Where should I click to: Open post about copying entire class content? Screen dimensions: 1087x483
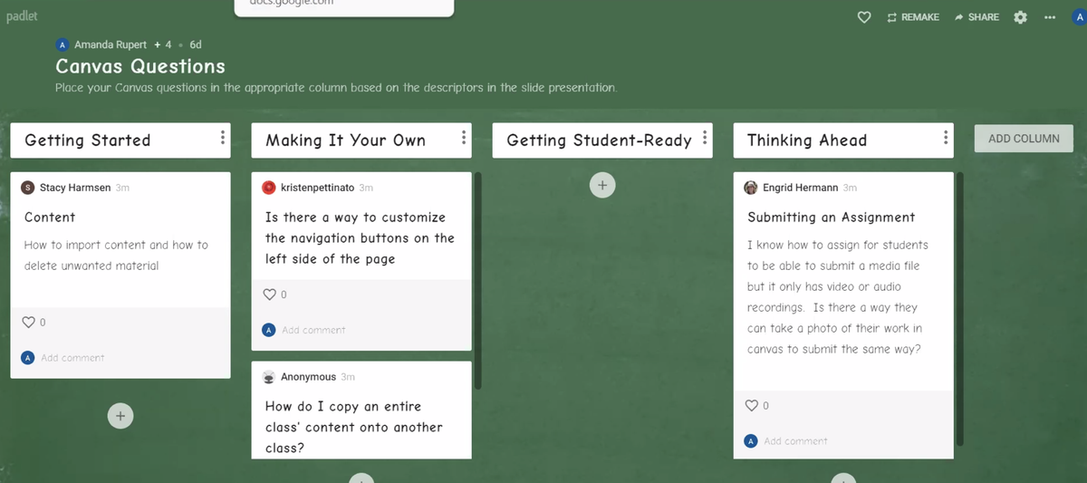pos(354,427)
